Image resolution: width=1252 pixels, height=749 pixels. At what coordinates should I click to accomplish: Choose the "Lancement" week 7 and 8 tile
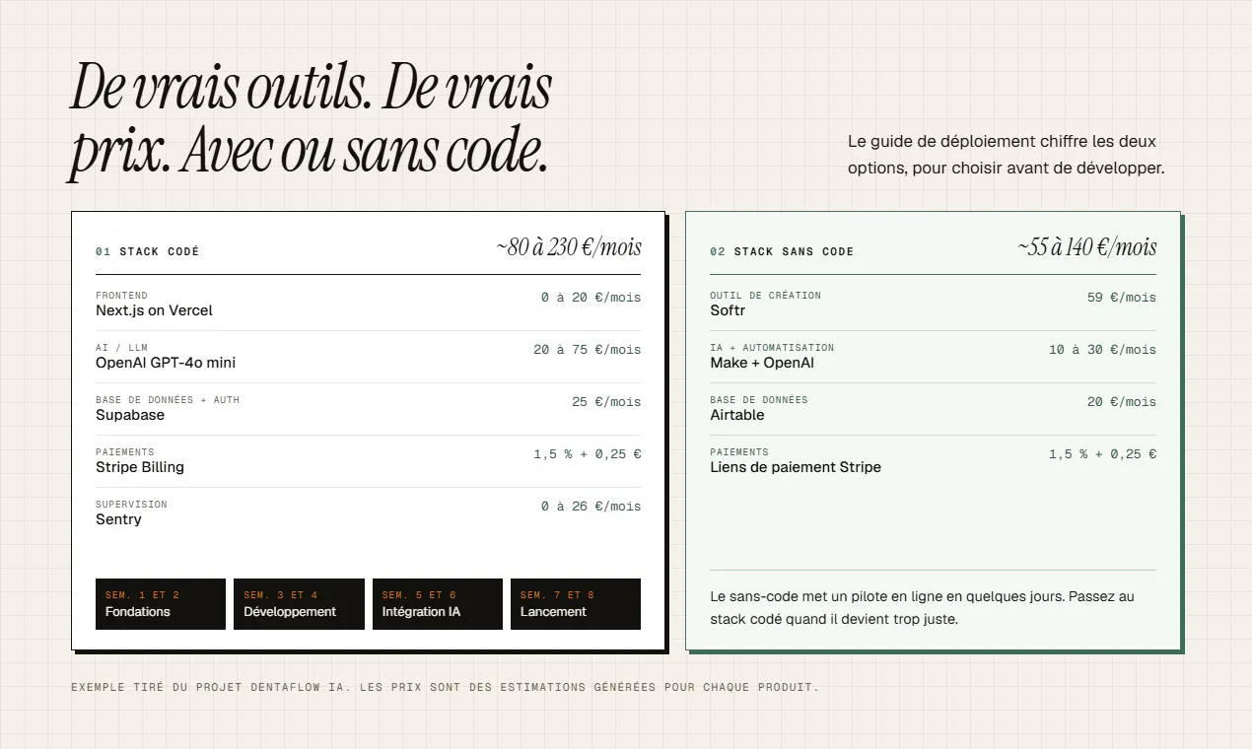(576, 604)
